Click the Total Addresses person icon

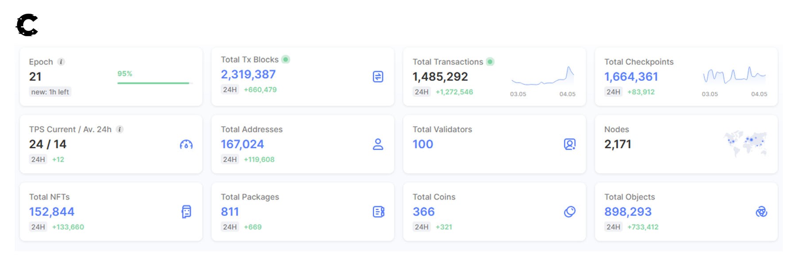[x=378, y=144]
